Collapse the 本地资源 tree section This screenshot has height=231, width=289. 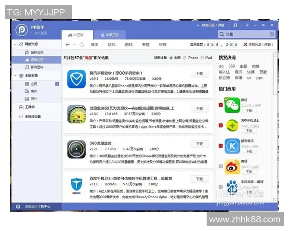pyautogui.click(x=15, y=76)
